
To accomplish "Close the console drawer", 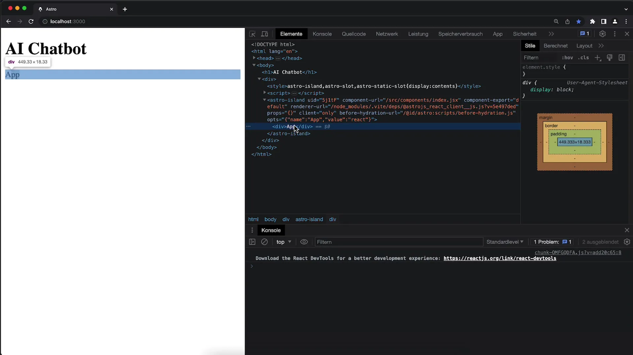I will click(627, 230).
